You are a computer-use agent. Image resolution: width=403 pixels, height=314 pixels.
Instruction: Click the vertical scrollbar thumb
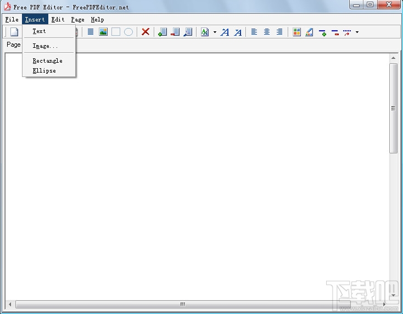(393, 108)
